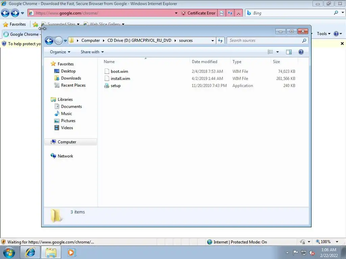Select the install.wim file
Image resolution: width=346 pixels, height=259 pixels.
(120, 78)
